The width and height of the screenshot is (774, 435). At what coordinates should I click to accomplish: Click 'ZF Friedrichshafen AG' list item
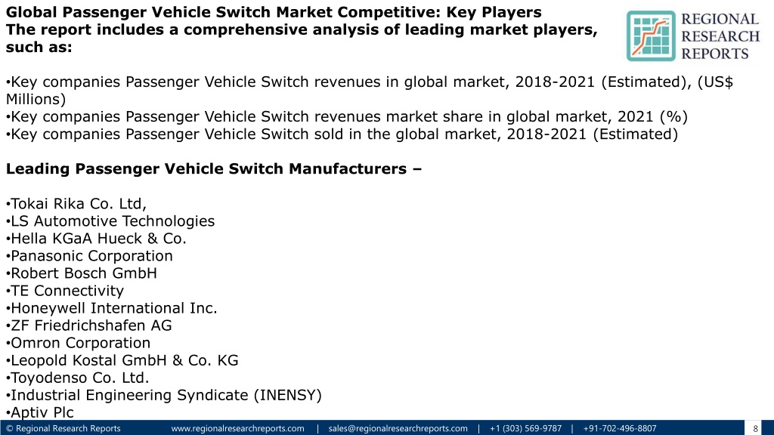point(89,325)
